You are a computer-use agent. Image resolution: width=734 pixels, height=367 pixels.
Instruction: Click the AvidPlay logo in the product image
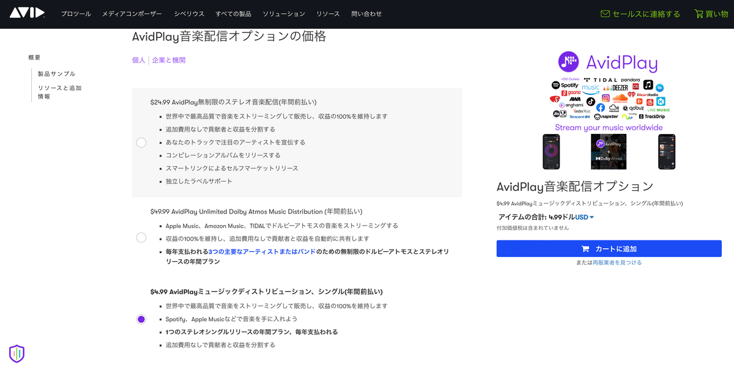tap(608, 62)
